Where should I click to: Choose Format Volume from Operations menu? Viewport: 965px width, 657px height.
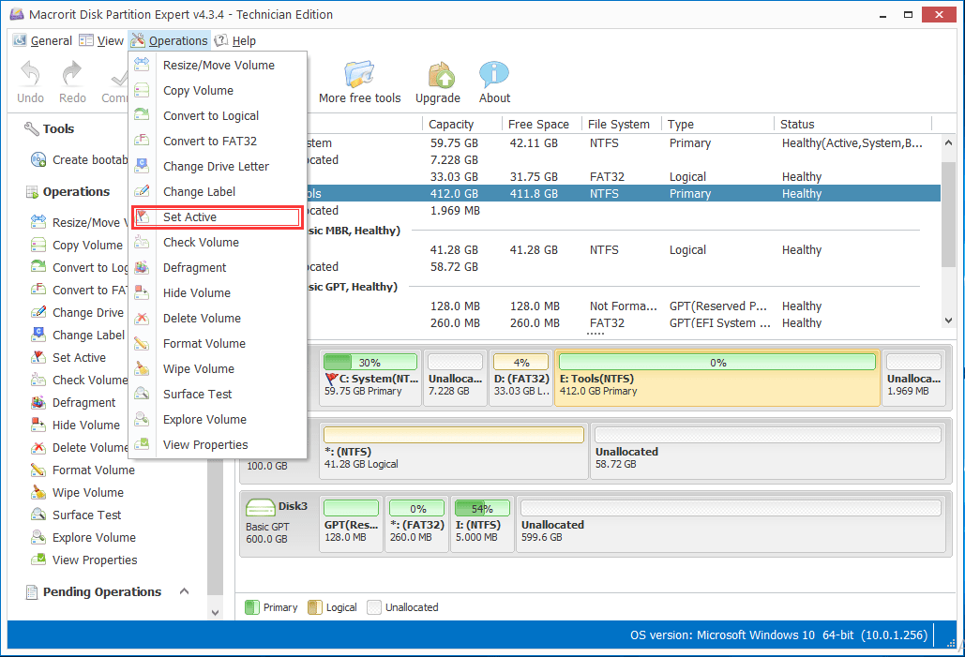click(x=218, y=343)
